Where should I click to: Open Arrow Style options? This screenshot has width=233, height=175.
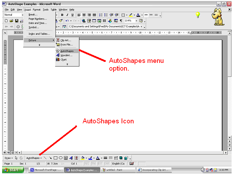pos(116,158)
